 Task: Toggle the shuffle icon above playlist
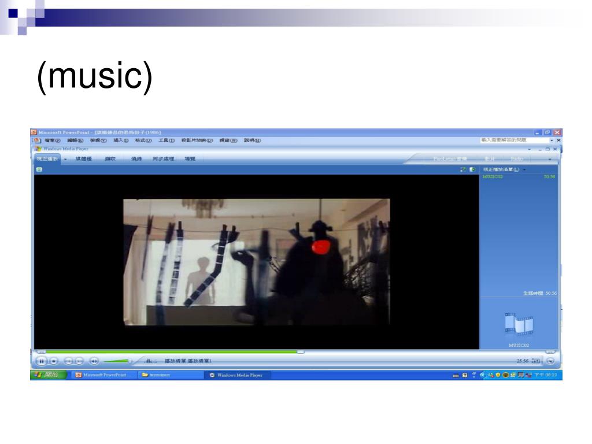point(463,169)
